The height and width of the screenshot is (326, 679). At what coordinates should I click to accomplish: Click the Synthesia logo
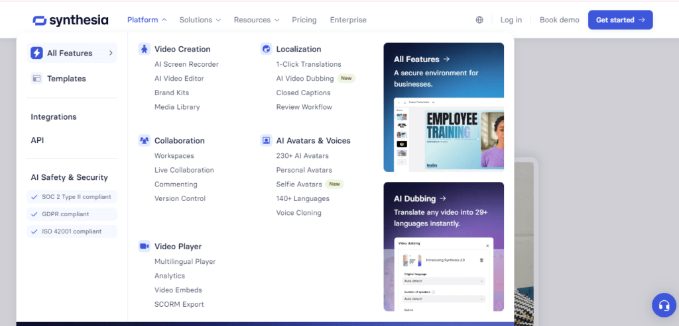pyautogui.click(x=70, y=20)
